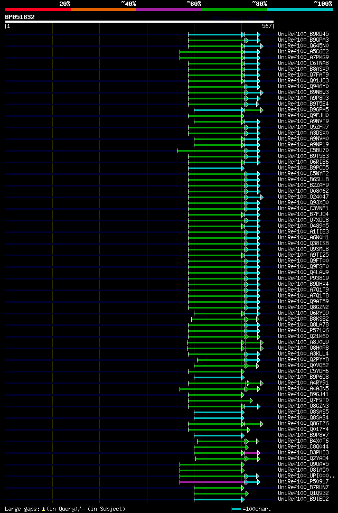The width and height of the screenshot is (338, 513).
Task: Select the UniRef100_Q7FAT9 label
Action: (x=303, y=74)
